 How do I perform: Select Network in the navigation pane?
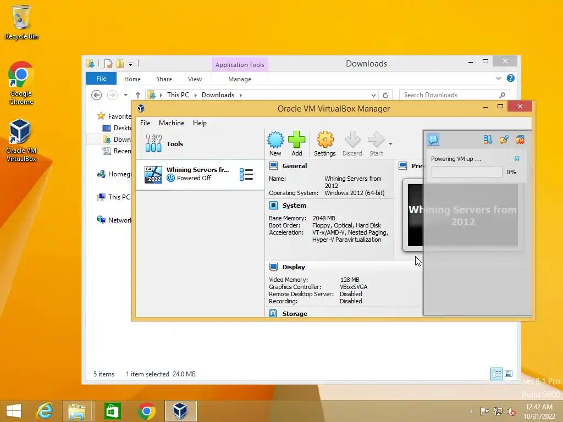tap(114, 220)
